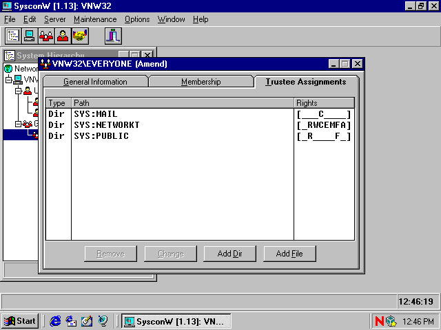Click the System Hierarchy window title icon
The image size is (441, 330).
[10, 55]
